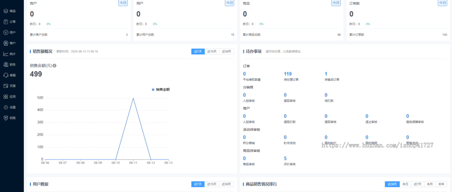Click the 08-06 x-axis date label
The height and width of the screenshot is (192, 452).
[x=45, y=163]
